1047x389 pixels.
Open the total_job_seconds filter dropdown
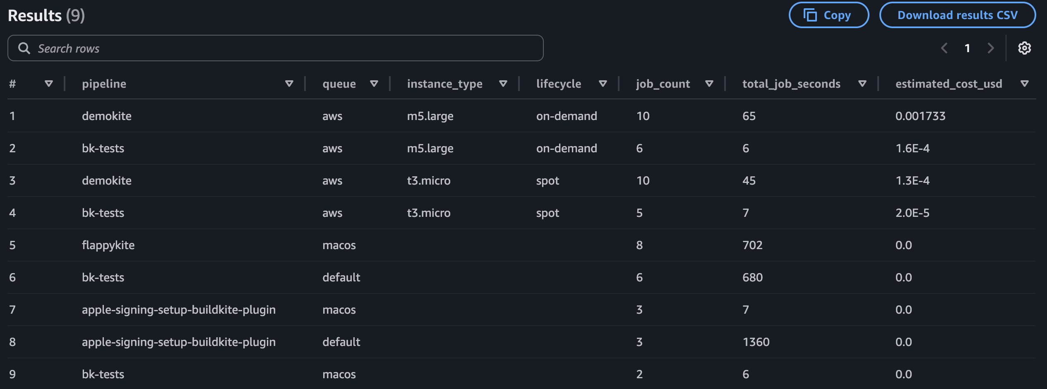point(862,84)
